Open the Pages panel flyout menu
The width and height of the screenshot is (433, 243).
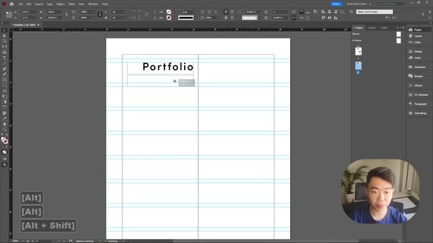point(403,28)
